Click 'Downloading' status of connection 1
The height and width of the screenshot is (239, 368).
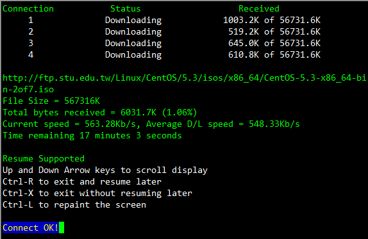click(x=133, y=21)
